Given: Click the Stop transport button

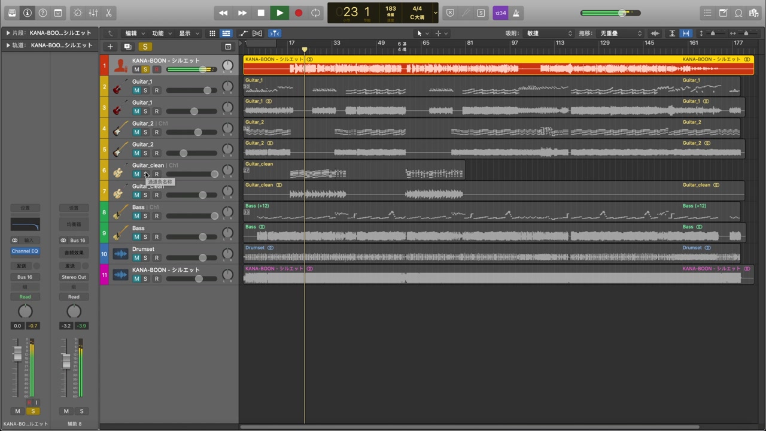Looking at the screenshot, I should pyautogui.click(x=261, y=13).
